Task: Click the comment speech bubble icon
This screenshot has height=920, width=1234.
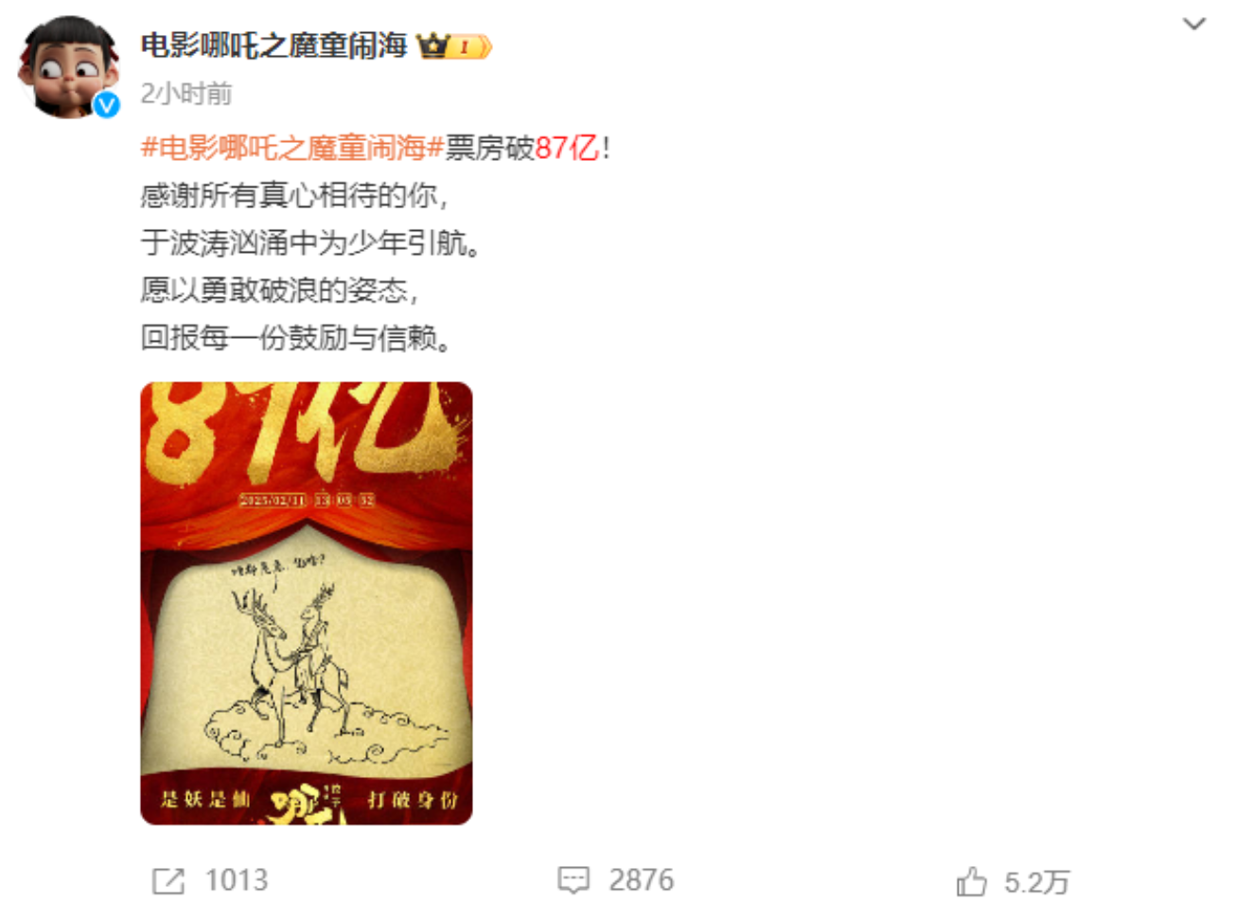Action: pyautogui.click(x=573, y=880)
